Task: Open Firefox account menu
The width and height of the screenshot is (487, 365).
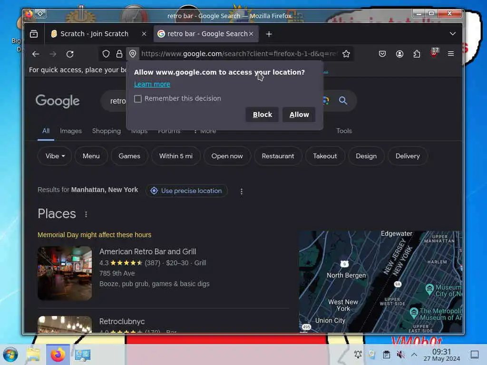Action: point(399,54)
